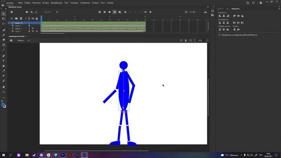This screenshot has height=158, width=281.
Task: Select the Lasso tool
Action: 4,24
